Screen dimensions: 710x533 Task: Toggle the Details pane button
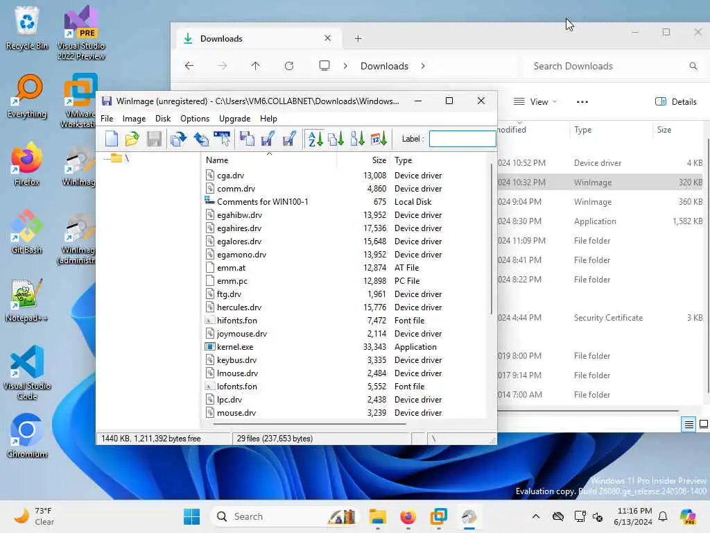click(675, 102)
